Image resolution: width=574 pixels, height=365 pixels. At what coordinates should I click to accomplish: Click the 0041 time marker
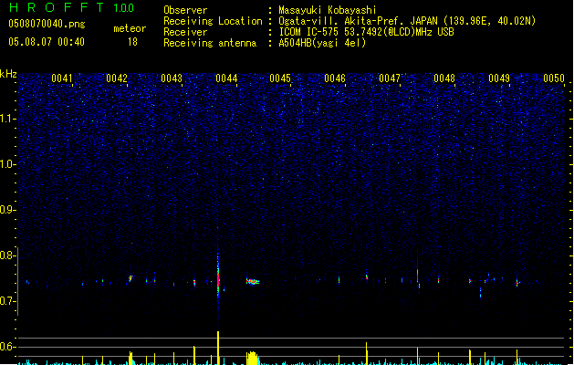pyautogui.click(x=62, y=78)
